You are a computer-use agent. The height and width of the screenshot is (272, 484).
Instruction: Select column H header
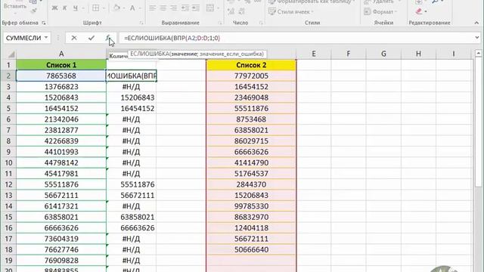pyautogui.click(x=418, y=54)
